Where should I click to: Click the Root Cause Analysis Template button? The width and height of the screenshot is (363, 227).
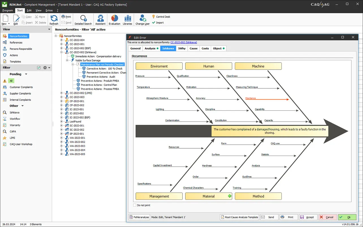(239, 217)
